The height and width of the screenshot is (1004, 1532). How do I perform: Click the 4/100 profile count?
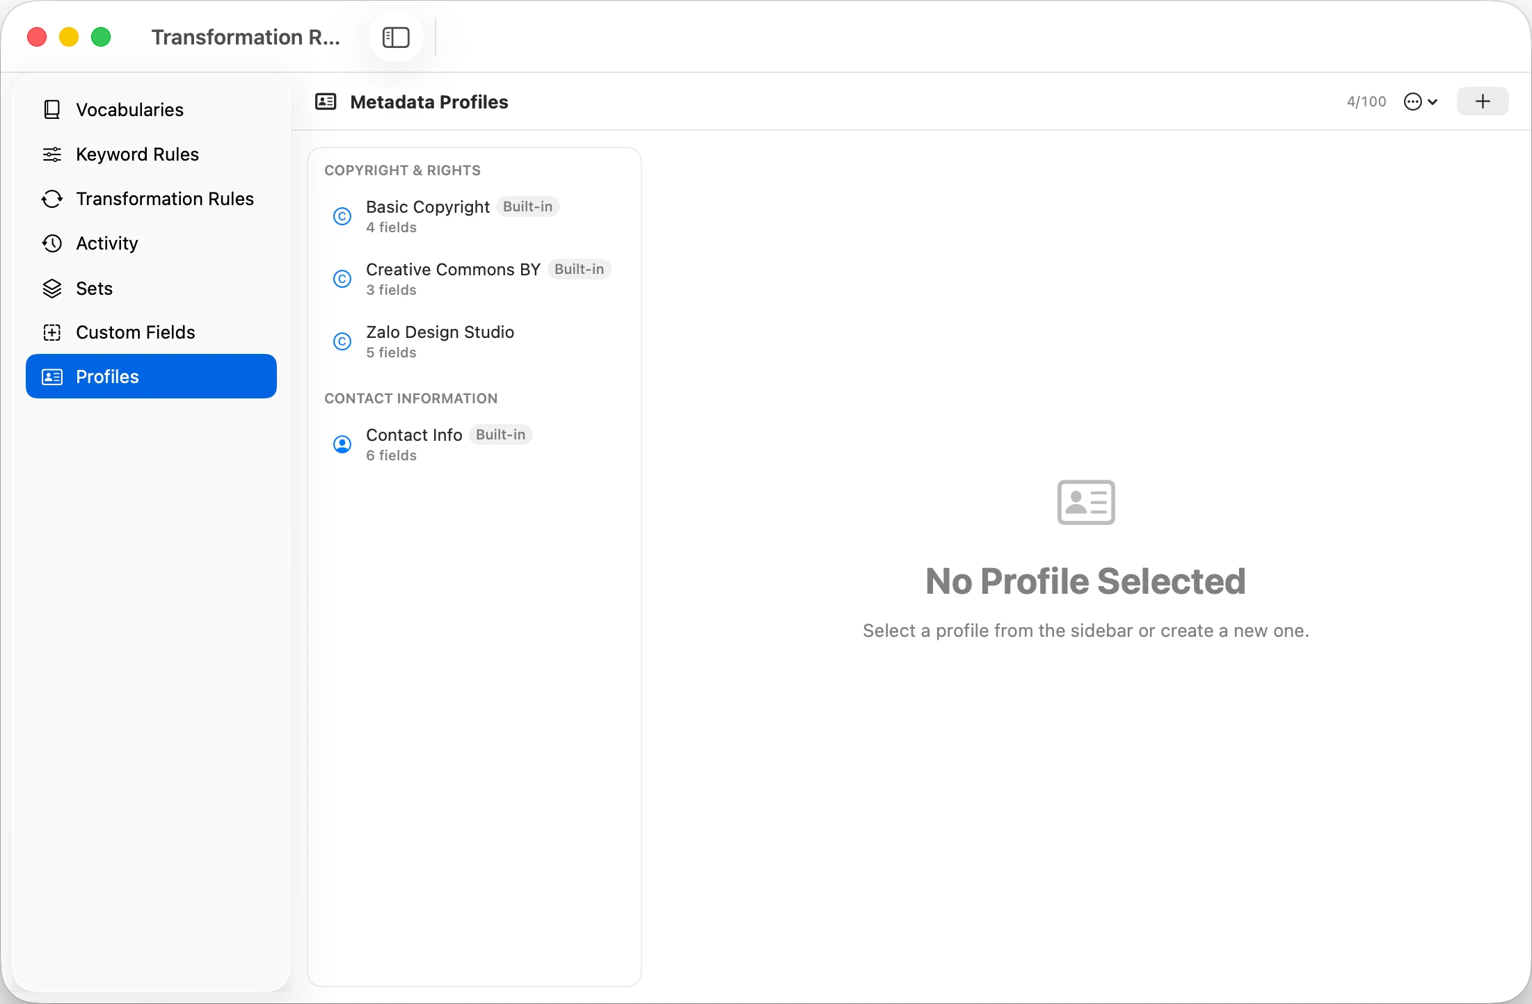click(1366, 102)
